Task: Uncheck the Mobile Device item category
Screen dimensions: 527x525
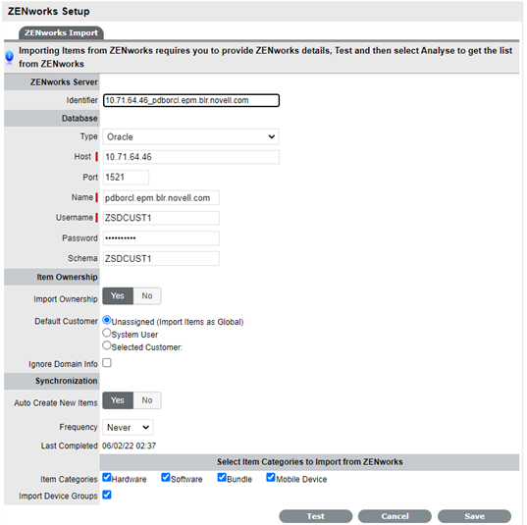Action: pos(271,477)
